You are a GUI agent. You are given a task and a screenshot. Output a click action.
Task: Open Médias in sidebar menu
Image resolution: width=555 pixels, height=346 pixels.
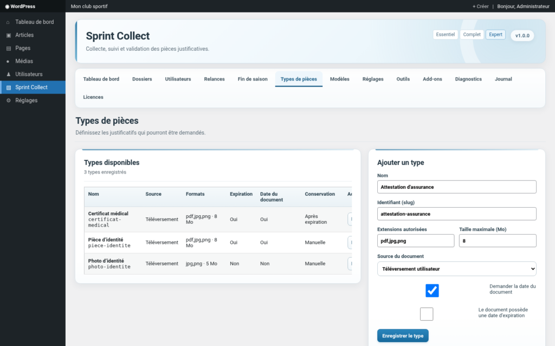click(33, 61)
